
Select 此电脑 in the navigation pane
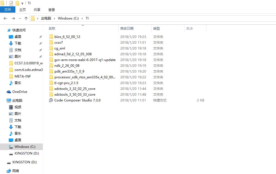click(17, 100)
